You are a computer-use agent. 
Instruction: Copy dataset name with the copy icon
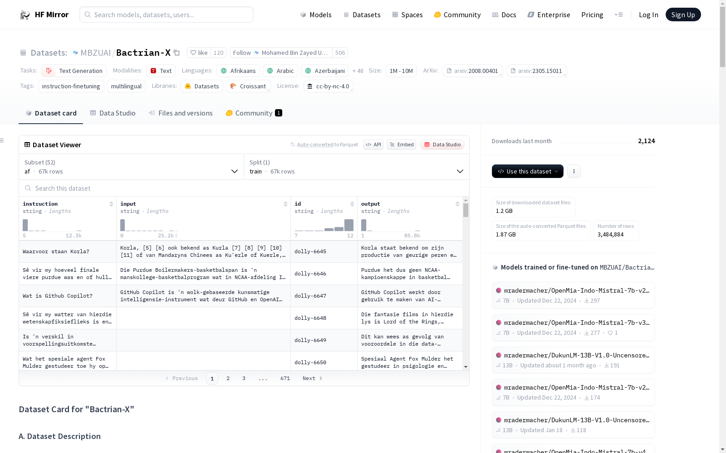click(x=177, y=53)
